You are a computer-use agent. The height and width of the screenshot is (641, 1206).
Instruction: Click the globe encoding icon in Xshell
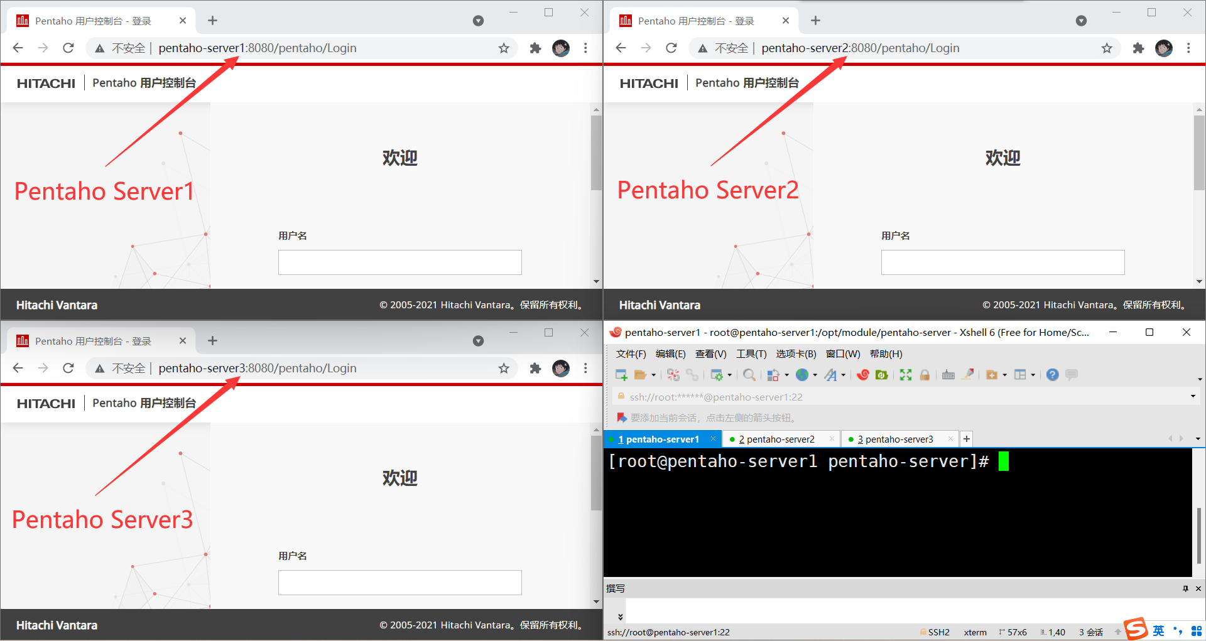click(x=802, y=375)
